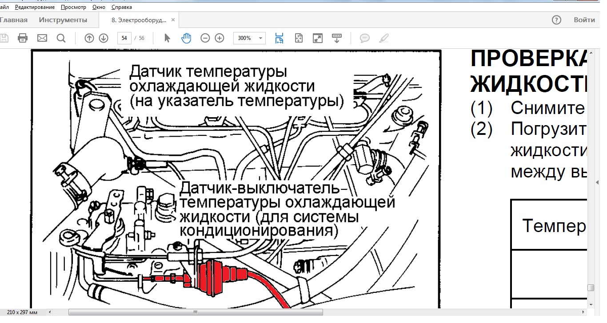Switch to the Инструменты tab
Image resolution: width=607 pixels, height=323 pixels.
point(63,20)
